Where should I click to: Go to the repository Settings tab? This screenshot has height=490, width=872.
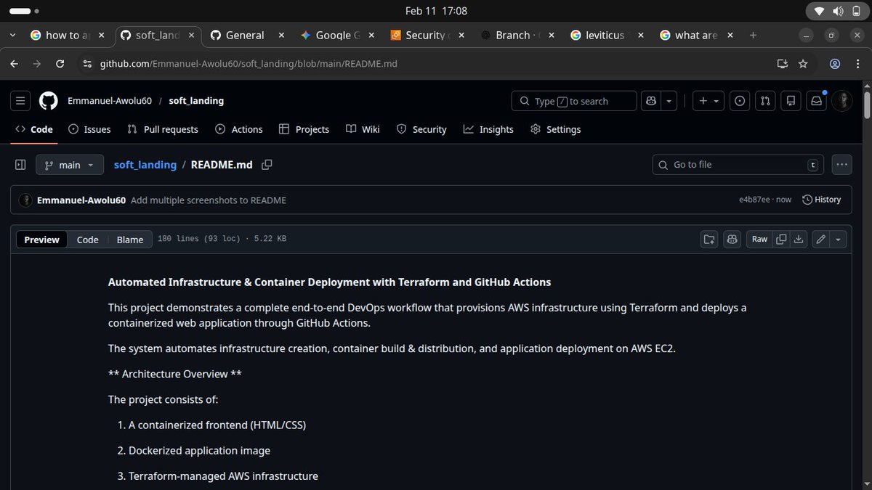coord(556,129)
